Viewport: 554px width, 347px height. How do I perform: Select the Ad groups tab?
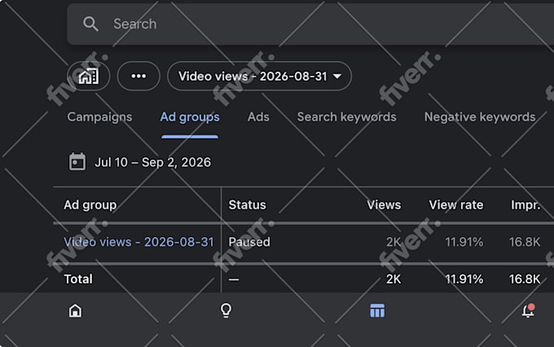point(190,117)
